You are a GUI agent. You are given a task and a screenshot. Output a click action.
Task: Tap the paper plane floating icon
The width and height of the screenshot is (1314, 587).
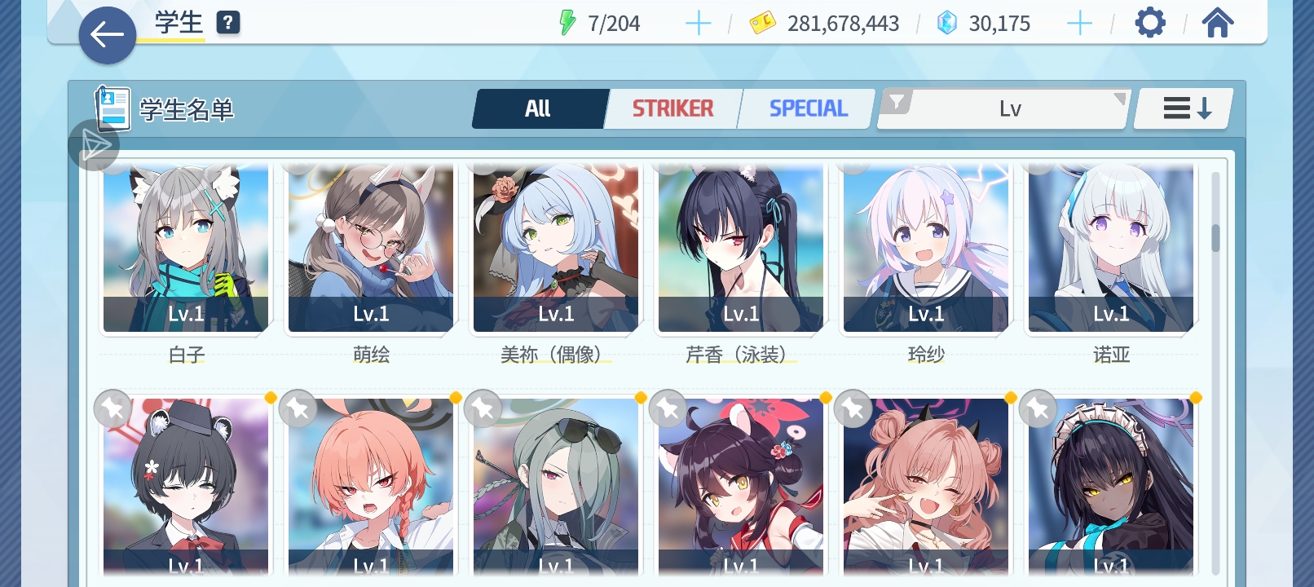coord(95,146)
